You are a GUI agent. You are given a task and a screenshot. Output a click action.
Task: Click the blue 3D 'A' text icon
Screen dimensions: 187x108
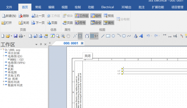pos(141,36)
